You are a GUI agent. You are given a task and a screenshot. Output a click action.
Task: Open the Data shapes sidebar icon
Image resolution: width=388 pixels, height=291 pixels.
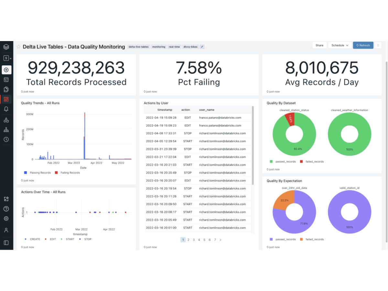click(6, 120)
